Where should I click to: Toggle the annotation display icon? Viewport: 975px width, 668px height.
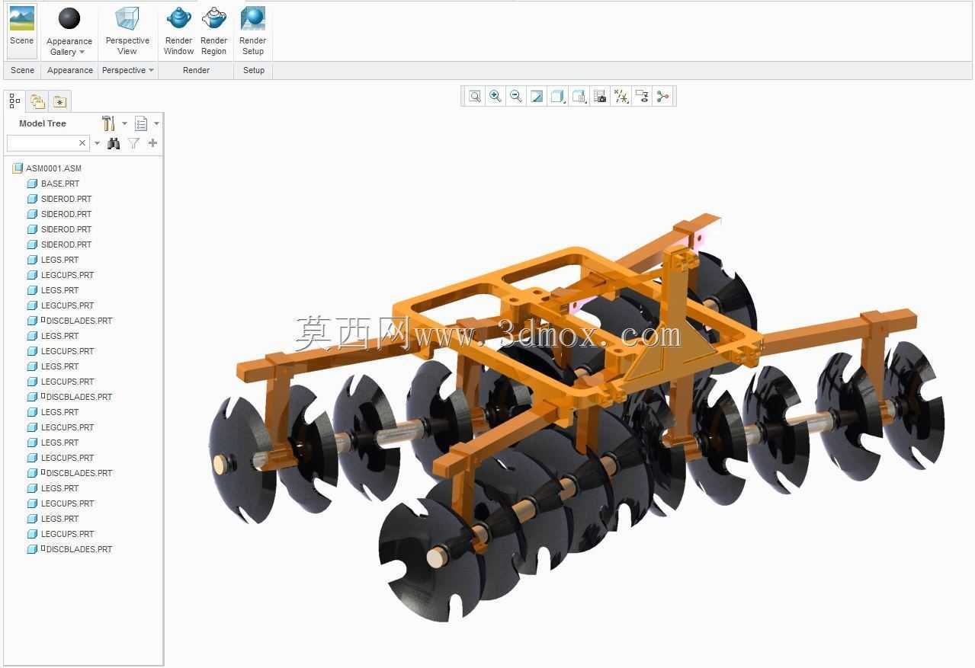point(642,96)
